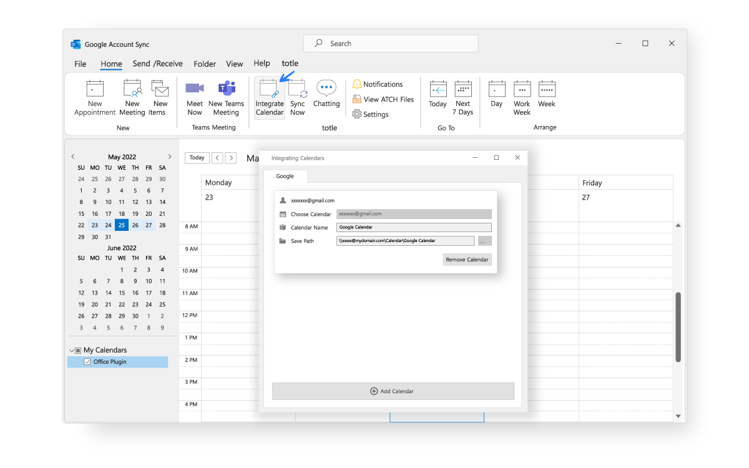
Task: Switch to Week arrangement
Action: coord(547,94)
